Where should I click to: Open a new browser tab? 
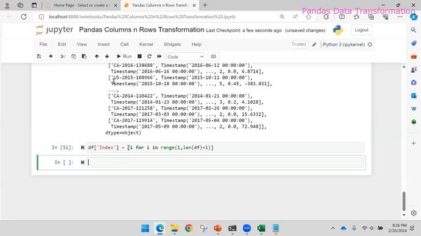205,5
